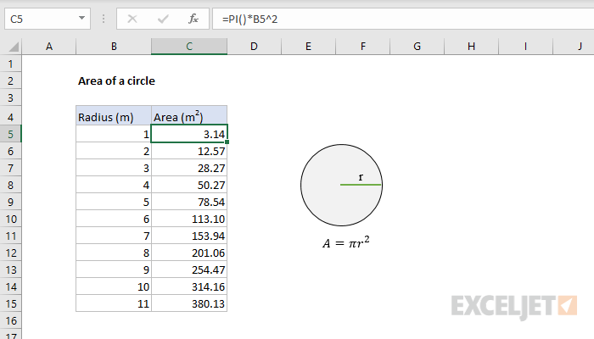The height and width of the screenshot is (339, 594).
Task: Select row 14 header
Action: point(10,286)
